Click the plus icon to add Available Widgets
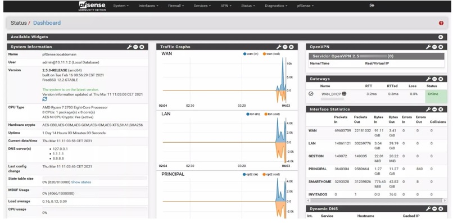The image size is (453, 223). 441,37
